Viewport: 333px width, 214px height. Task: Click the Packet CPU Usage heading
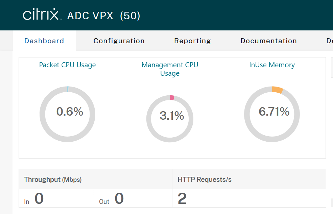[x=68, y=65]
